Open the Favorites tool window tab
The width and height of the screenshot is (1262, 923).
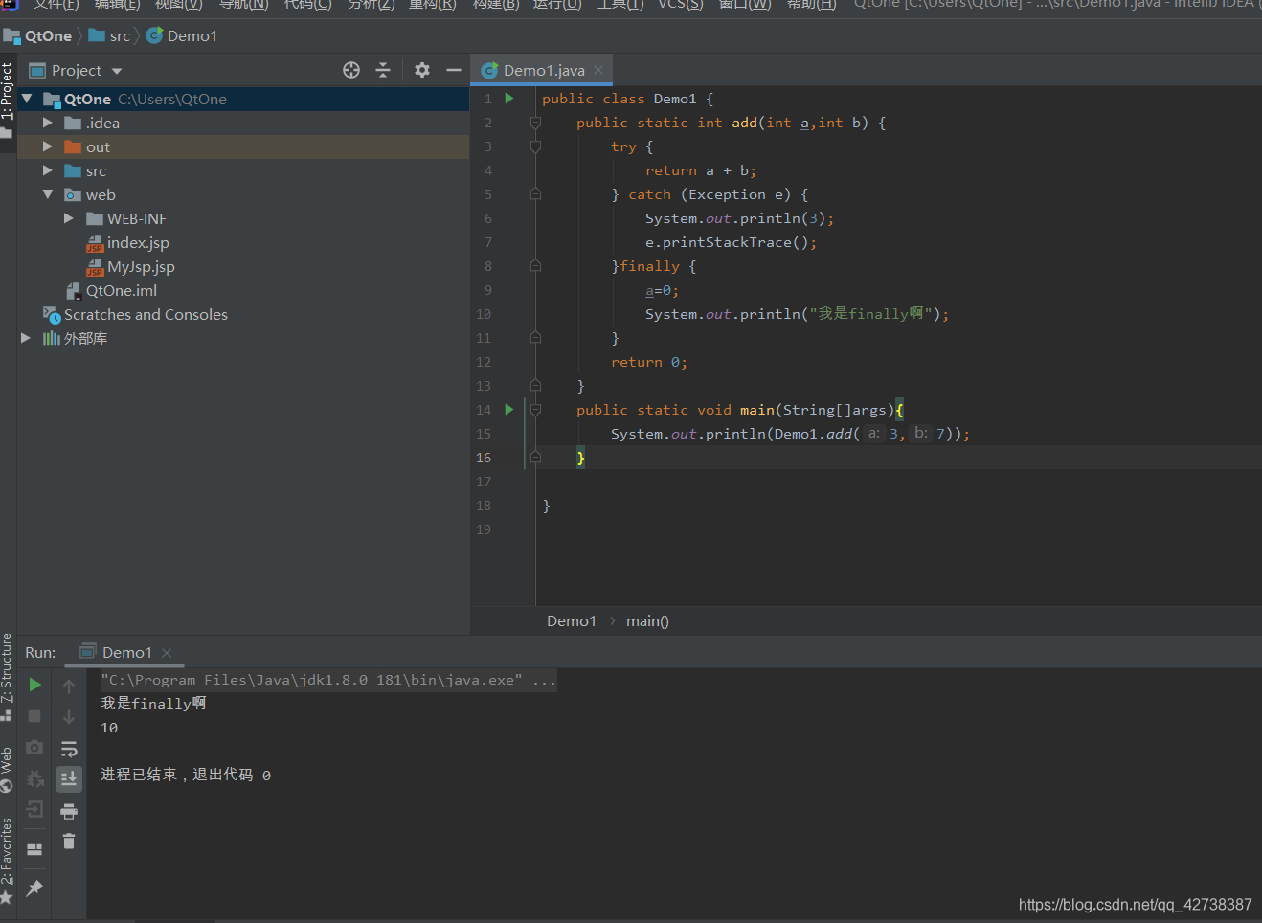(8, 860)
